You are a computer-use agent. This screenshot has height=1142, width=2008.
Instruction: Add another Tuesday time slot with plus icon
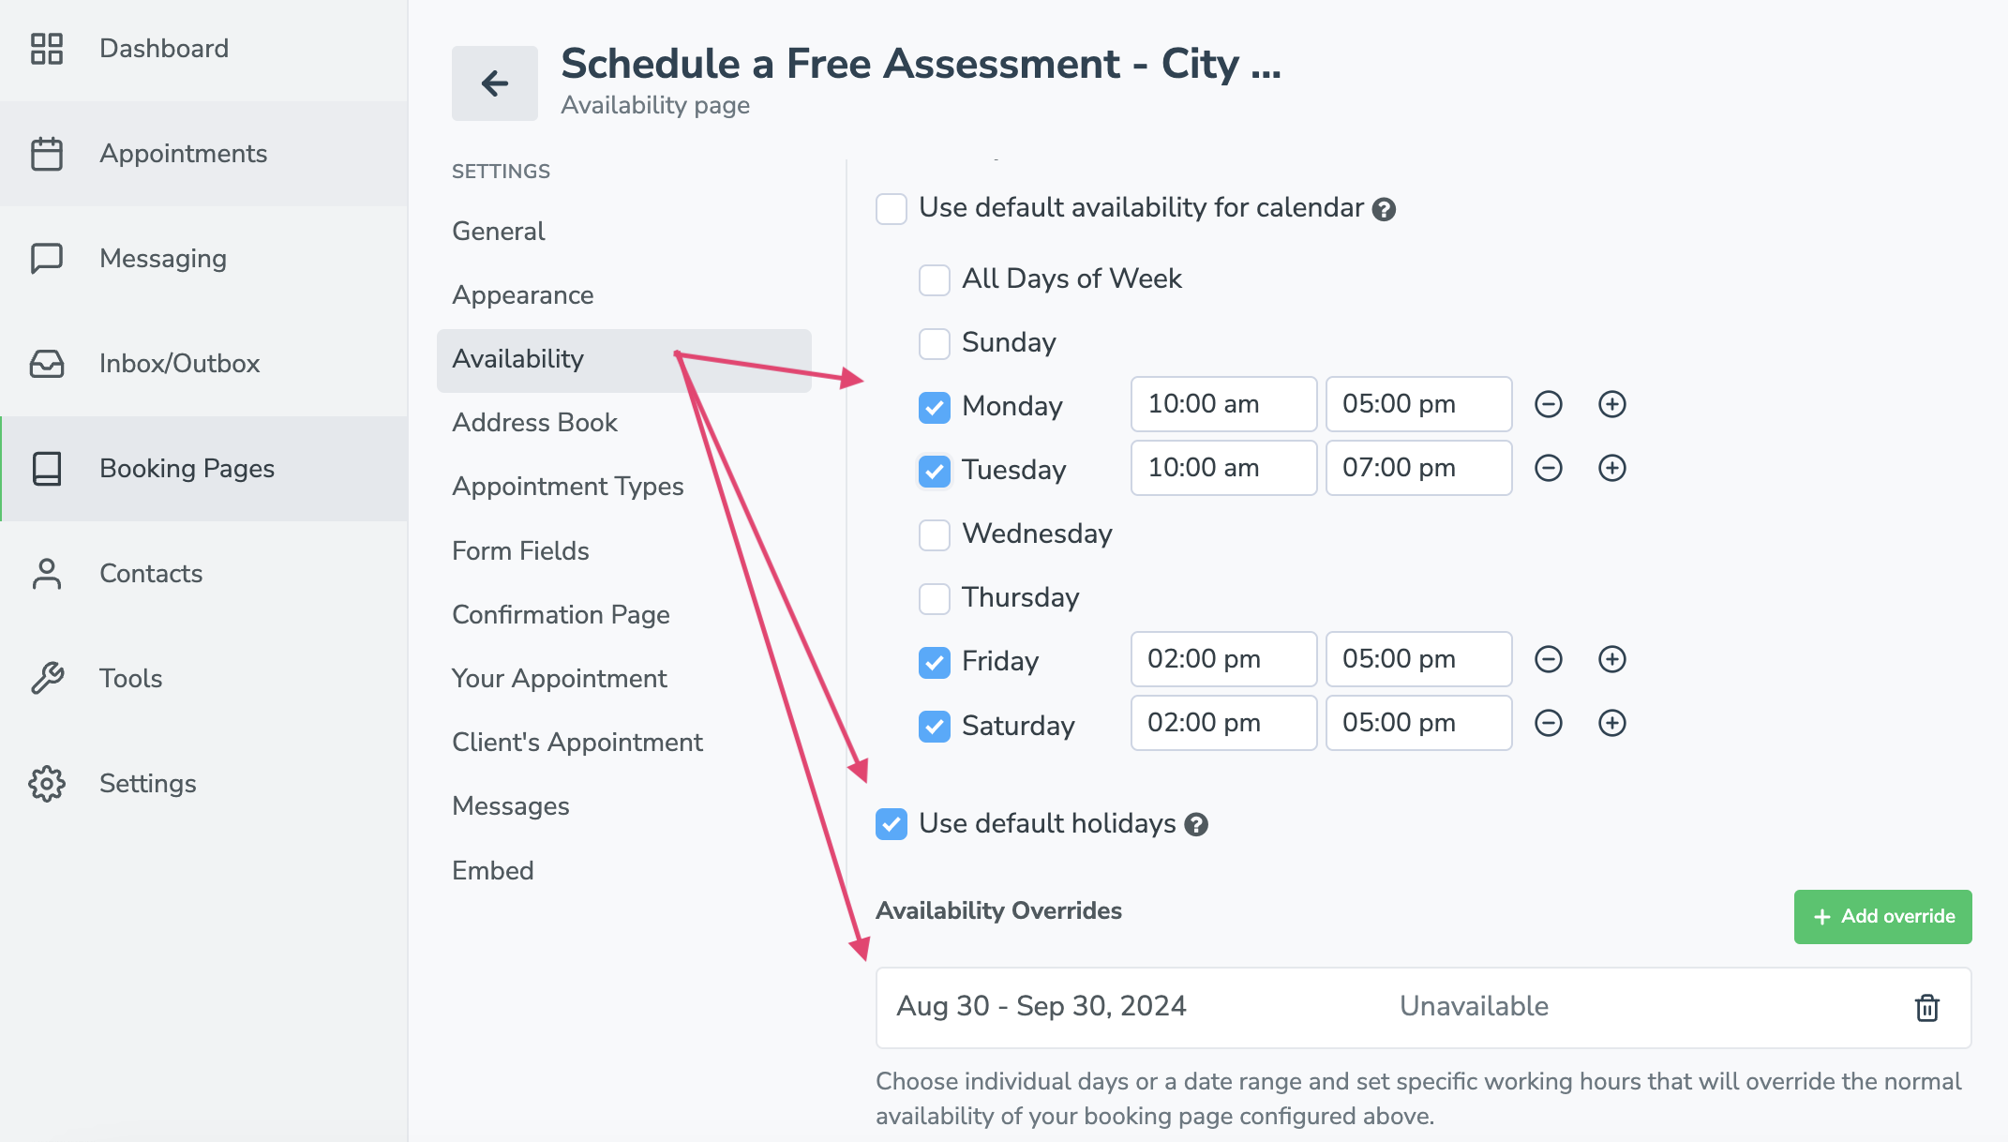(x=1611, y=468)
